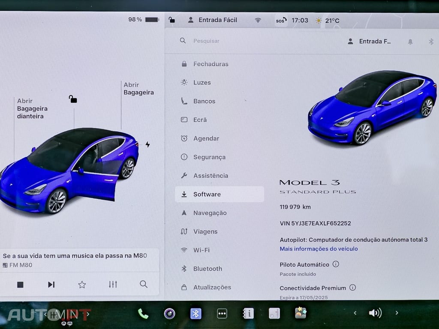The height and width of the screenshot is (329, 439).
Task: Open Atualizações menu item
Action: [212, 287]
